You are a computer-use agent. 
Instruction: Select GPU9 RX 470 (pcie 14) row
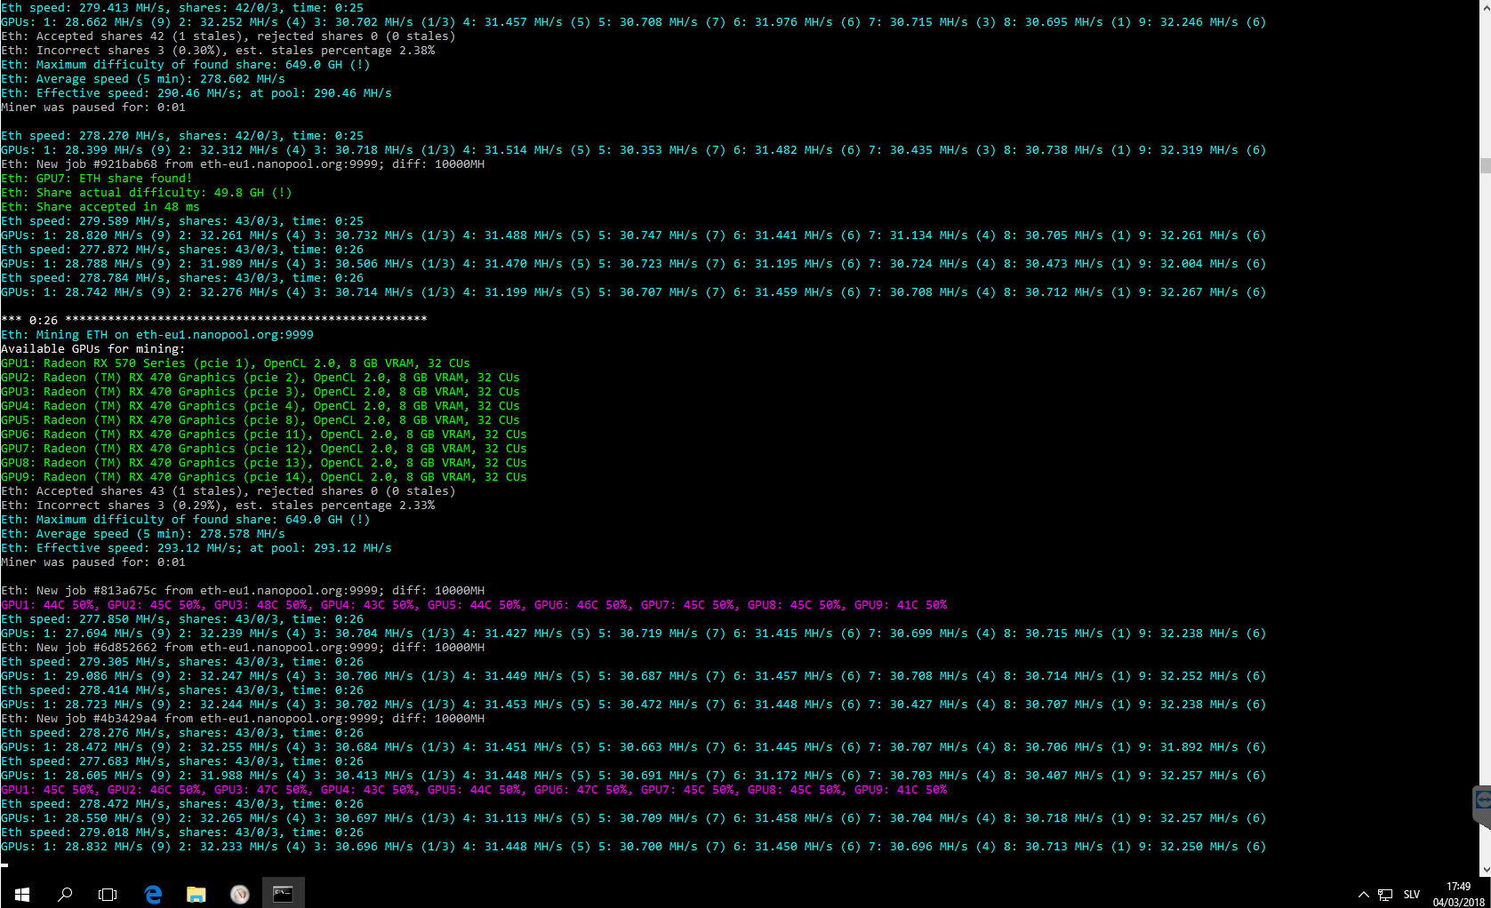pos(264,477)
